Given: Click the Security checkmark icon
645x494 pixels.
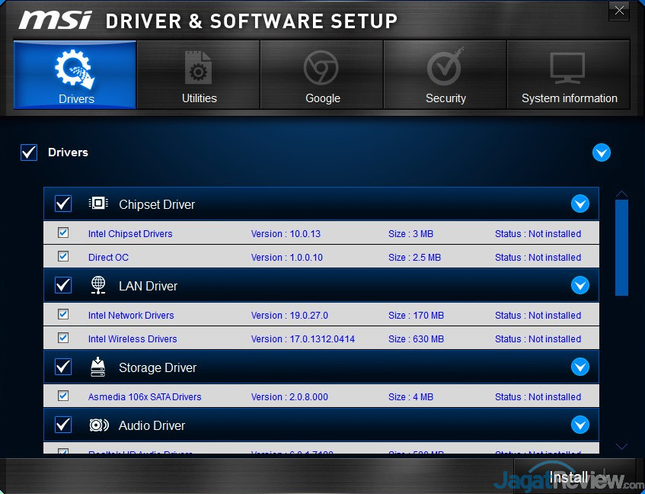Looking at the screenshot, I should 445,69.
